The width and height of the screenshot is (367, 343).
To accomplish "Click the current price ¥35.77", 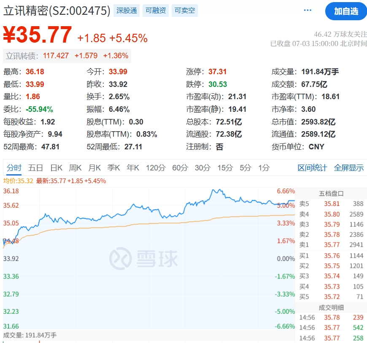I will 38,35.
